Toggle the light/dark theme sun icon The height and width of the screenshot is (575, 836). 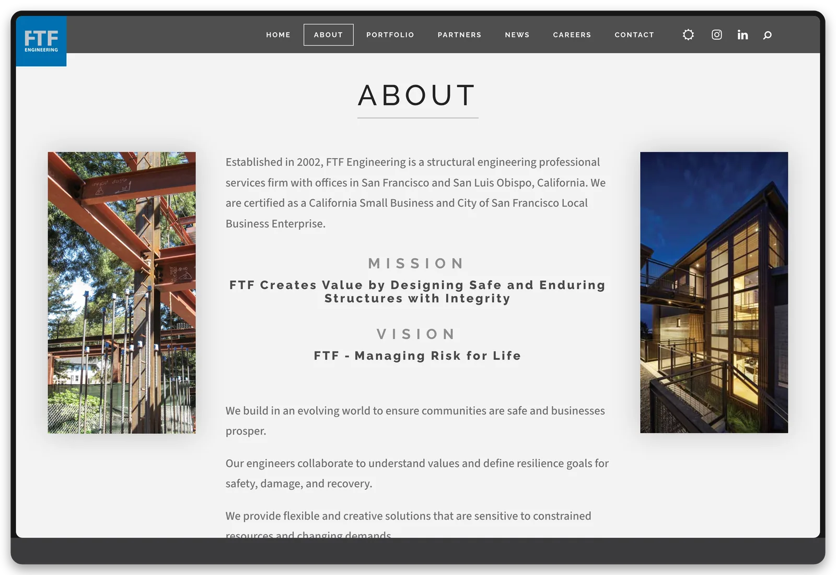click(x=688, y=34)
